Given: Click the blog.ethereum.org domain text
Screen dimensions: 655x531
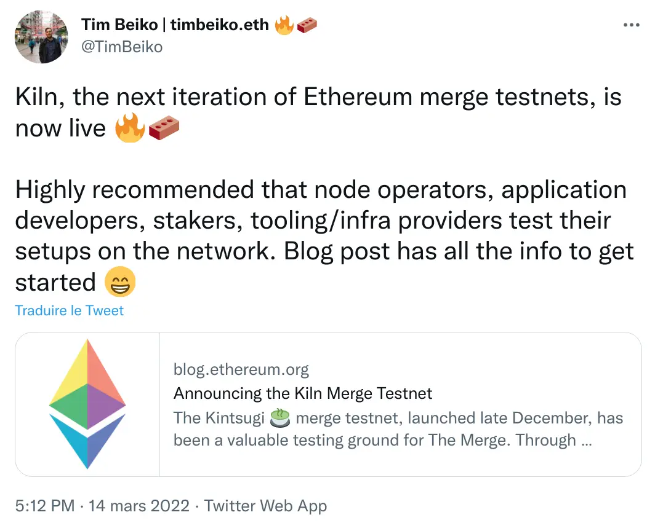Looking at the screenshot, I should click(x=241, y=369).
